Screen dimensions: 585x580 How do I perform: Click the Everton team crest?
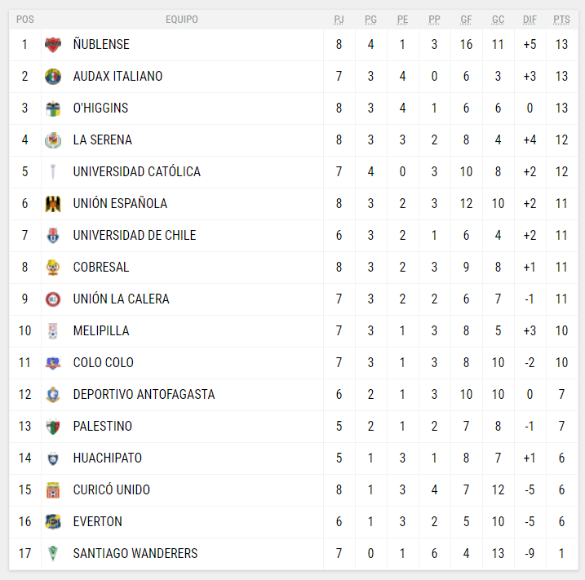pos(53,522)
